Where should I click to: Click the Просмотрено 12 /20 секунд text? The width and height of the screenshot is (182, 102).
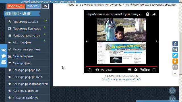pos(121,76)
